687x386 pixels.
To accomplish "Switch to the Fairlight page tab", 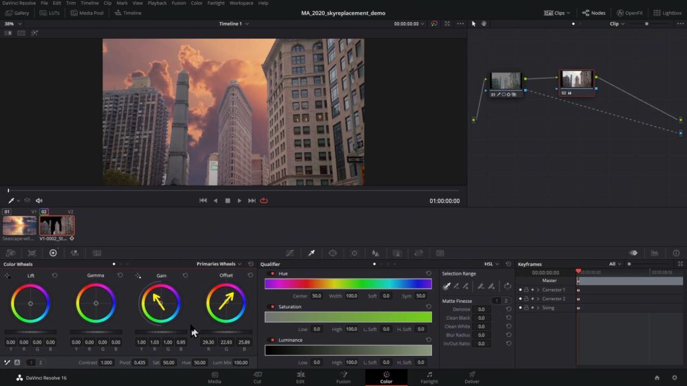I will click(429, 377).
